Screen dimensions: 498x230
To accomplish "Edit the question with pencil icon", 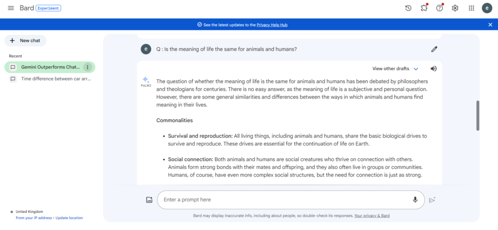I will [x=434, y=49].
